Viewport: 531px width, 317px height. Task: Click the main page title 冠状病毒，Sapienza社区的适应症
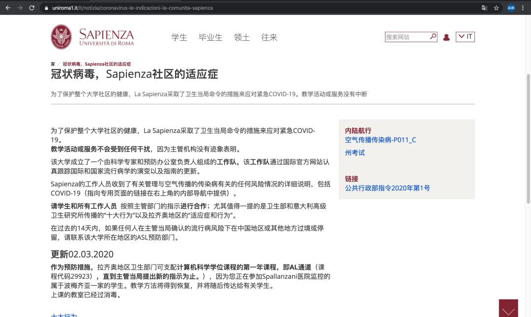(134, 74)
